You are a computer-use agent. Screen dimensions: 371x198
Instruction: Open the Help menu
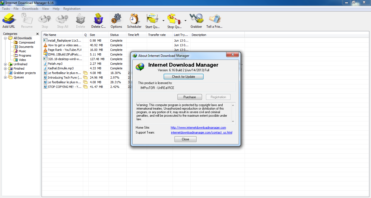[x=56, y=9]
